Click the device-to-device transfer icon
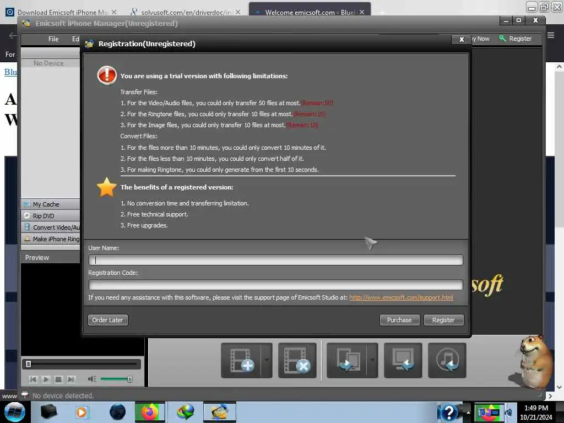The width and height of the screenshot is (564, 423). 347,360
